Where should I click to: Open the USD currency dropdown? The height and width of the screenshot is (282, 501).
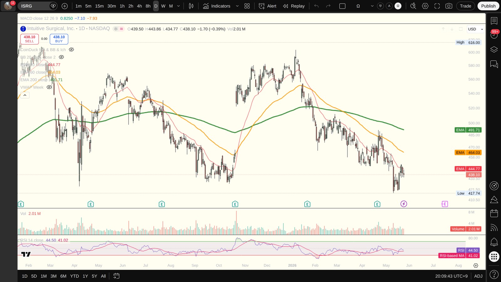pyautogui.click(x=475, y=29)
